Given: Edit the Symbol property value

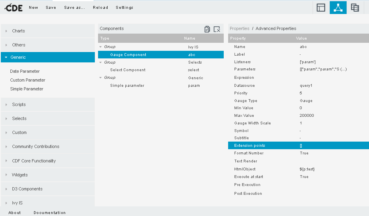Looking at the screenshot, I should pyautogui.click(x=300, y=130).
